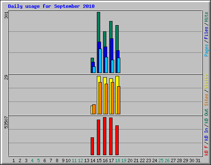Select the light blue Pages bar for day 18
Image resolution: width=211 pixels, height=165 pixels.
point(119,66)
